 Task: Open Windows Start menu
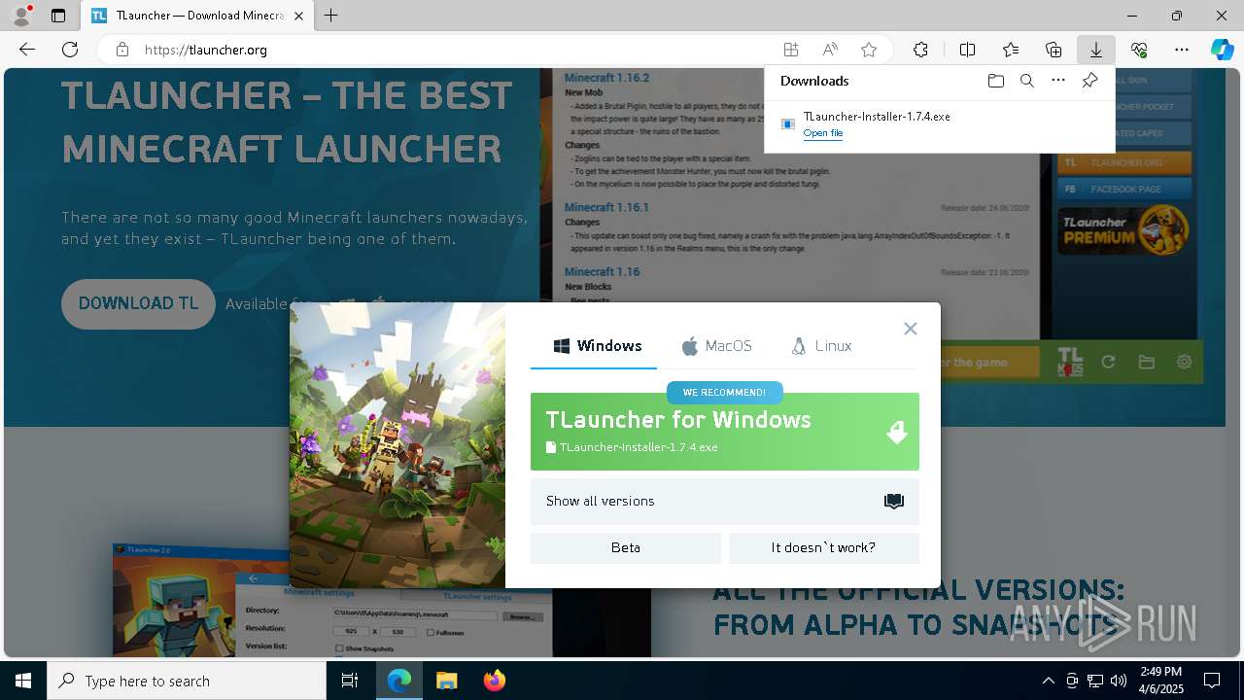pos(23,681)
